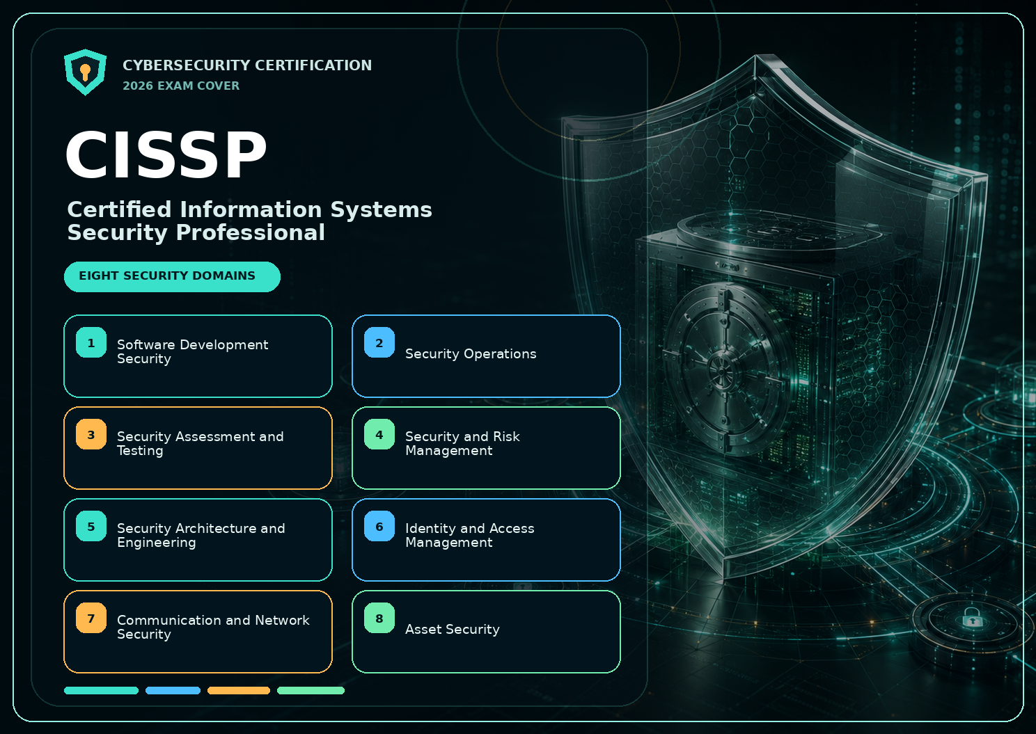Viewport: 1036px width, 734px height.
Task: Click 'CYBERSECURITY CERTIFICATION' heading
Action: 247,65
